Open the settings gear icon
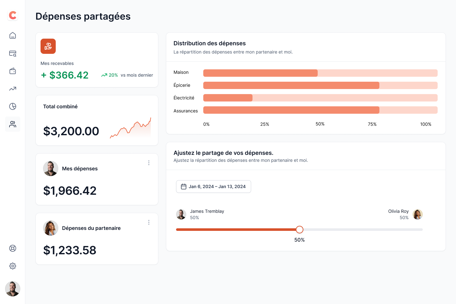Screen dimensions: 456x304 point(13,266)
